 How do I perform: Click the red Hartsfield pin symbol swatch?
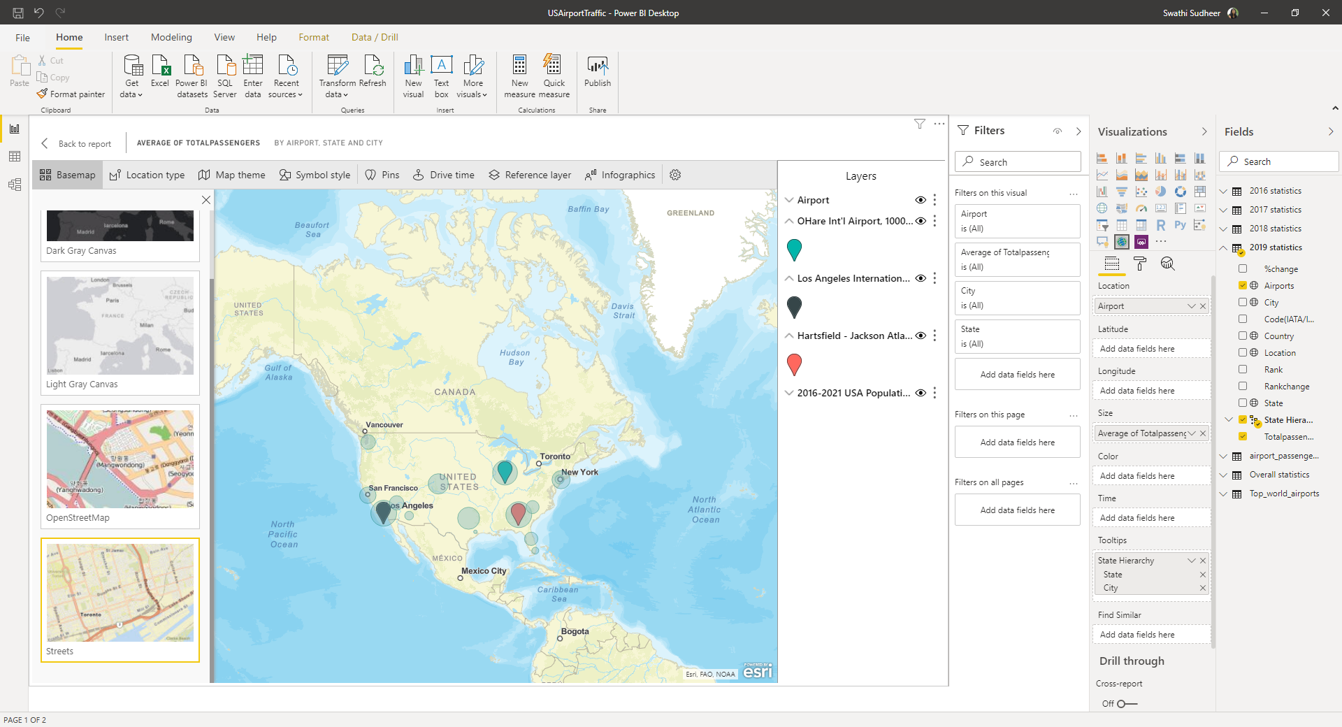(794, 364)
